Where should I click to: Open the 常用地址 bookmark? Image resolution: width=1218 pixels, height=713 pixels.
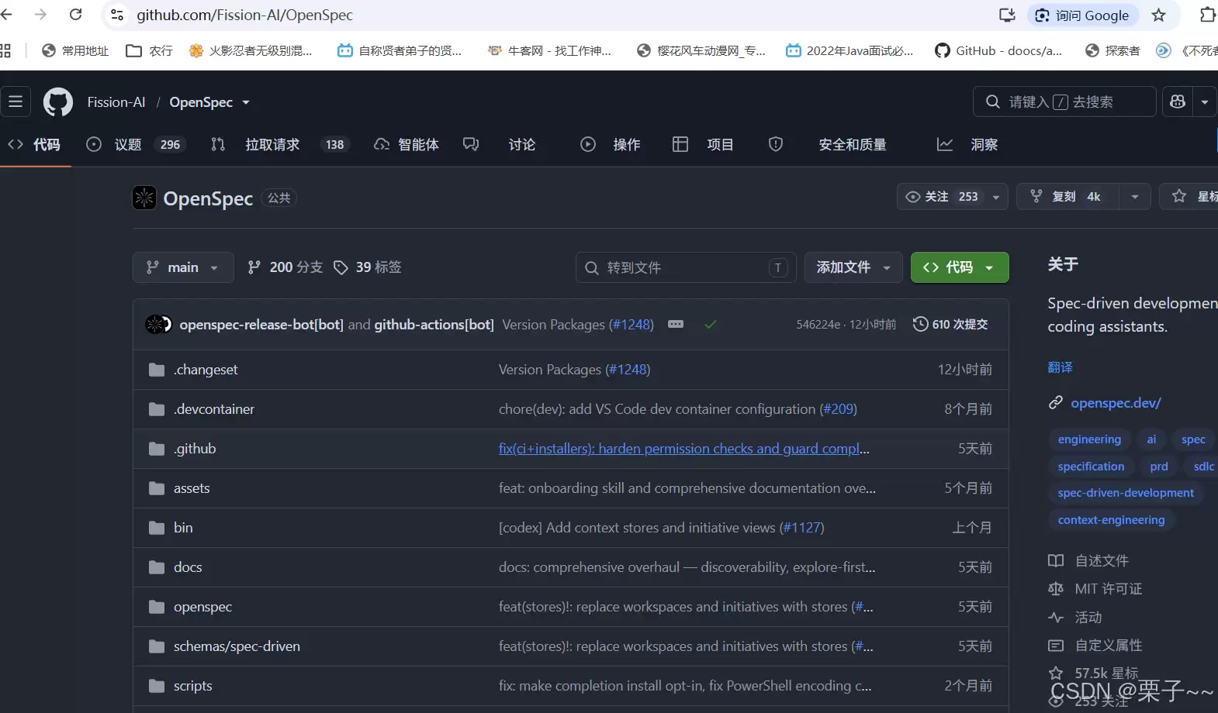(75, 50)
